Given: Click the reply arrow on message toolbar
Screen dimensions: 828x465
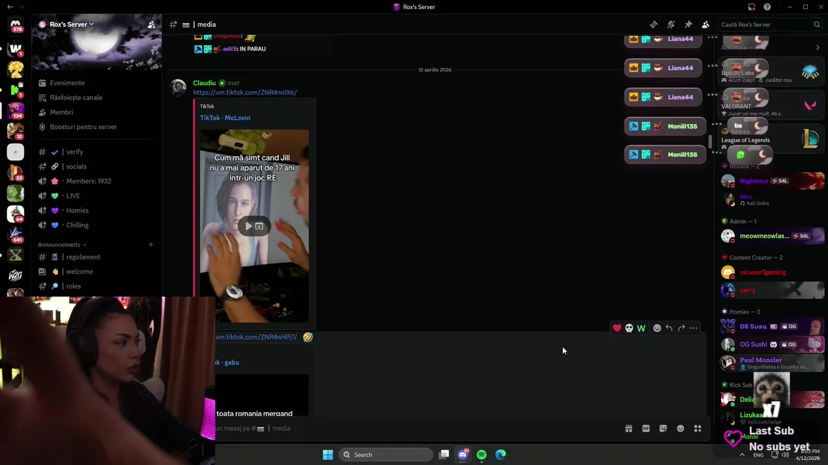Looking at the screenshot, I should [x=669, y=328].
